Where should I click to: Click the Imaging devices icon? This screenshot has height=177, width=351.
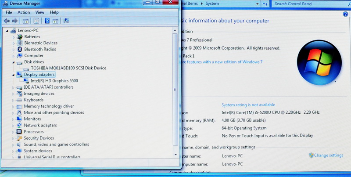19,94
